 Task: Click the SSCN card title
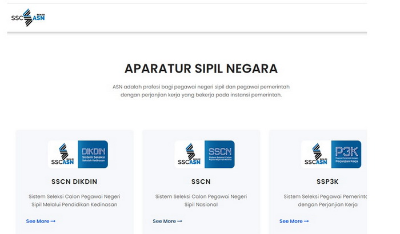pyautogui.click(x=201, y=181)
